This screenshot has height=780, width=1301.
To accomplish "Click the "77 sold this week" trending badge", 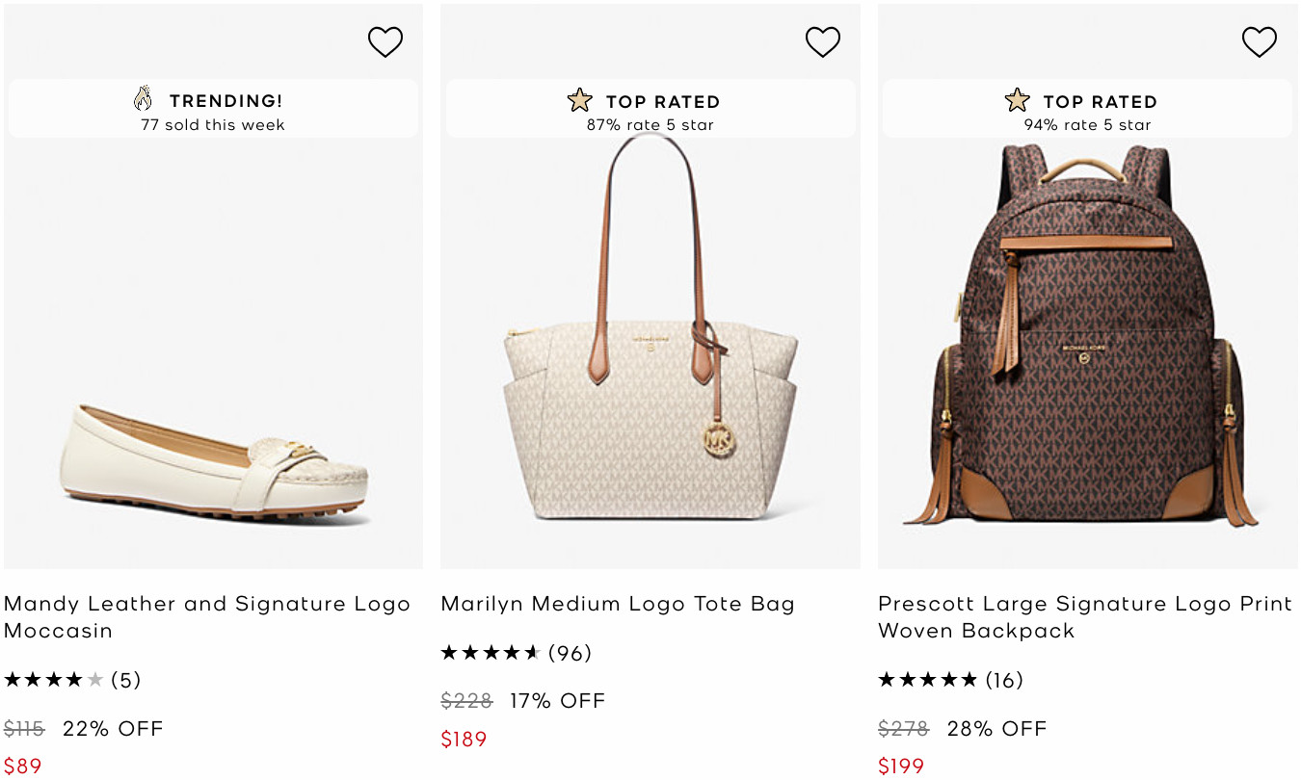I will pyautogui.click(x=213, y=124).
